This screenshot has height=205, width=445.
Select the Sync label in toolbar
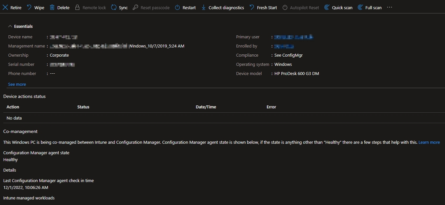tap(123, 8)
